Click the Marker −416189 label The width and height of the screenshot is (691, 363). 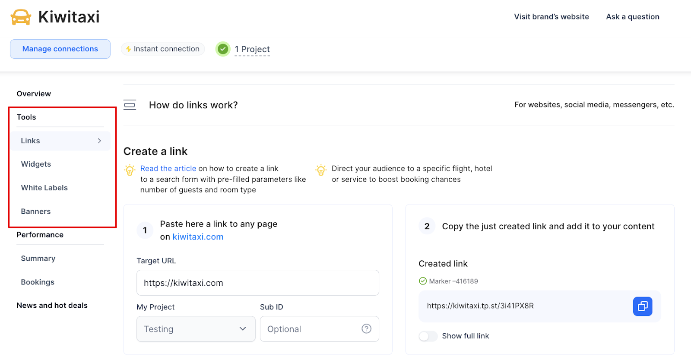pos(453,281)
